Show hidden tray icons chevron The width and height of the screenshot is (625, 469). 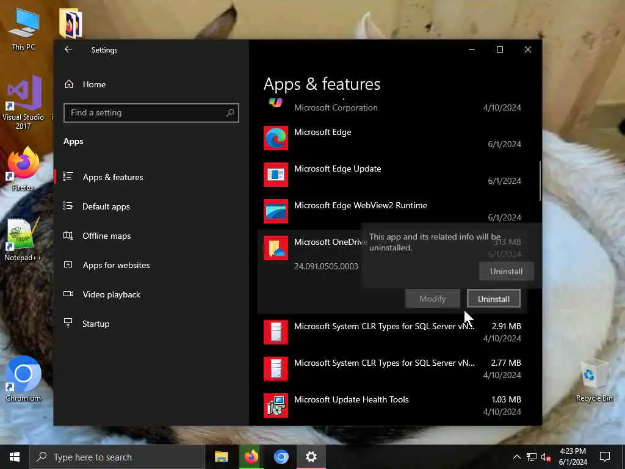click(516, 457)
